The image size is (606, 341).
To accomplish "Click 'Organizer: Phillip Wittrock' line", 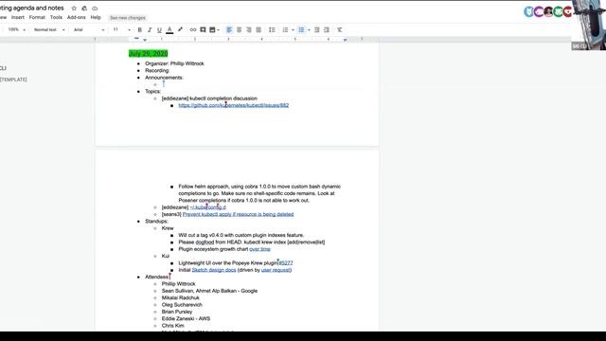I will pos(174,63).
